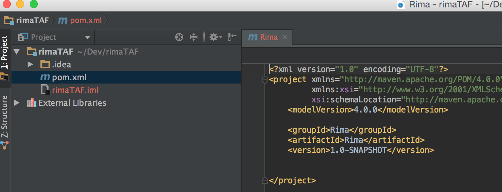Select pom.xml in the project tree

(x=69, y=77)
